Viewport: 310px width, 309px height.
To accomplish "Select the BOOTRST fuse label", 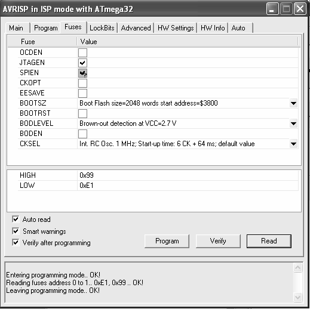I will (35, 113).
